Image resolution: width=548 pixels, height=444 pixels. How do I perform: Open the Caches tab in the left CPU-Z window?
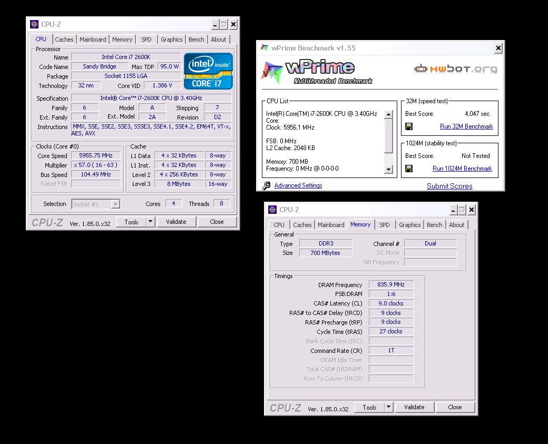[64, 40]
